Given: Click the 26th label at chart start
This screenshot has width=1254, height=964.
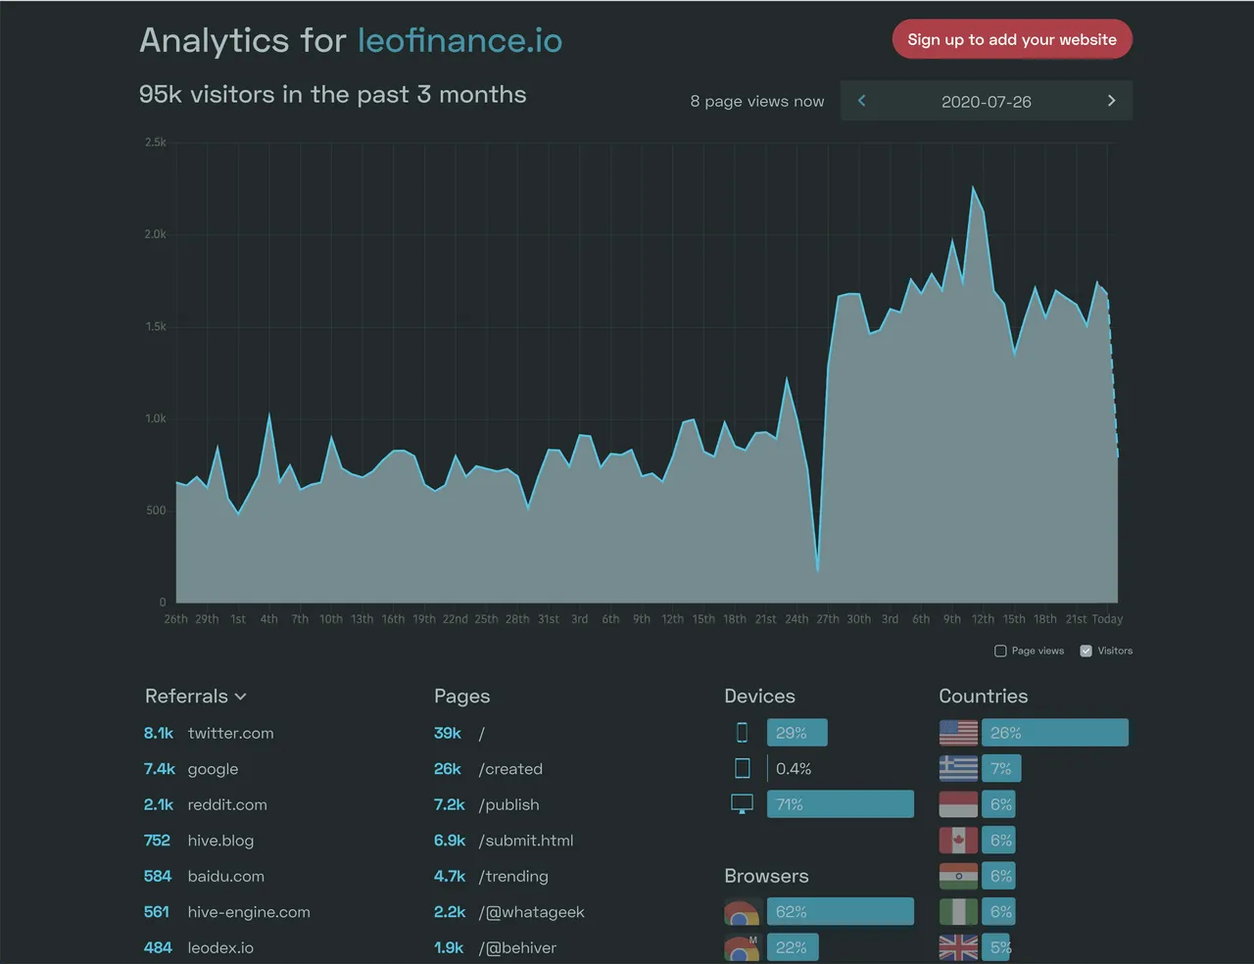Looking at the screenshot, I should pyautogui.click(x=175, y=619).
